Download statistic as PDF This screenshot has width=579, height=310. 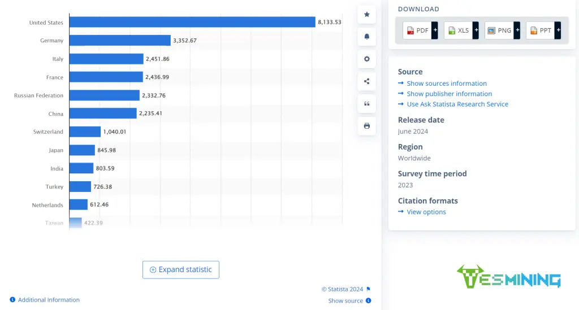(420, 30)
